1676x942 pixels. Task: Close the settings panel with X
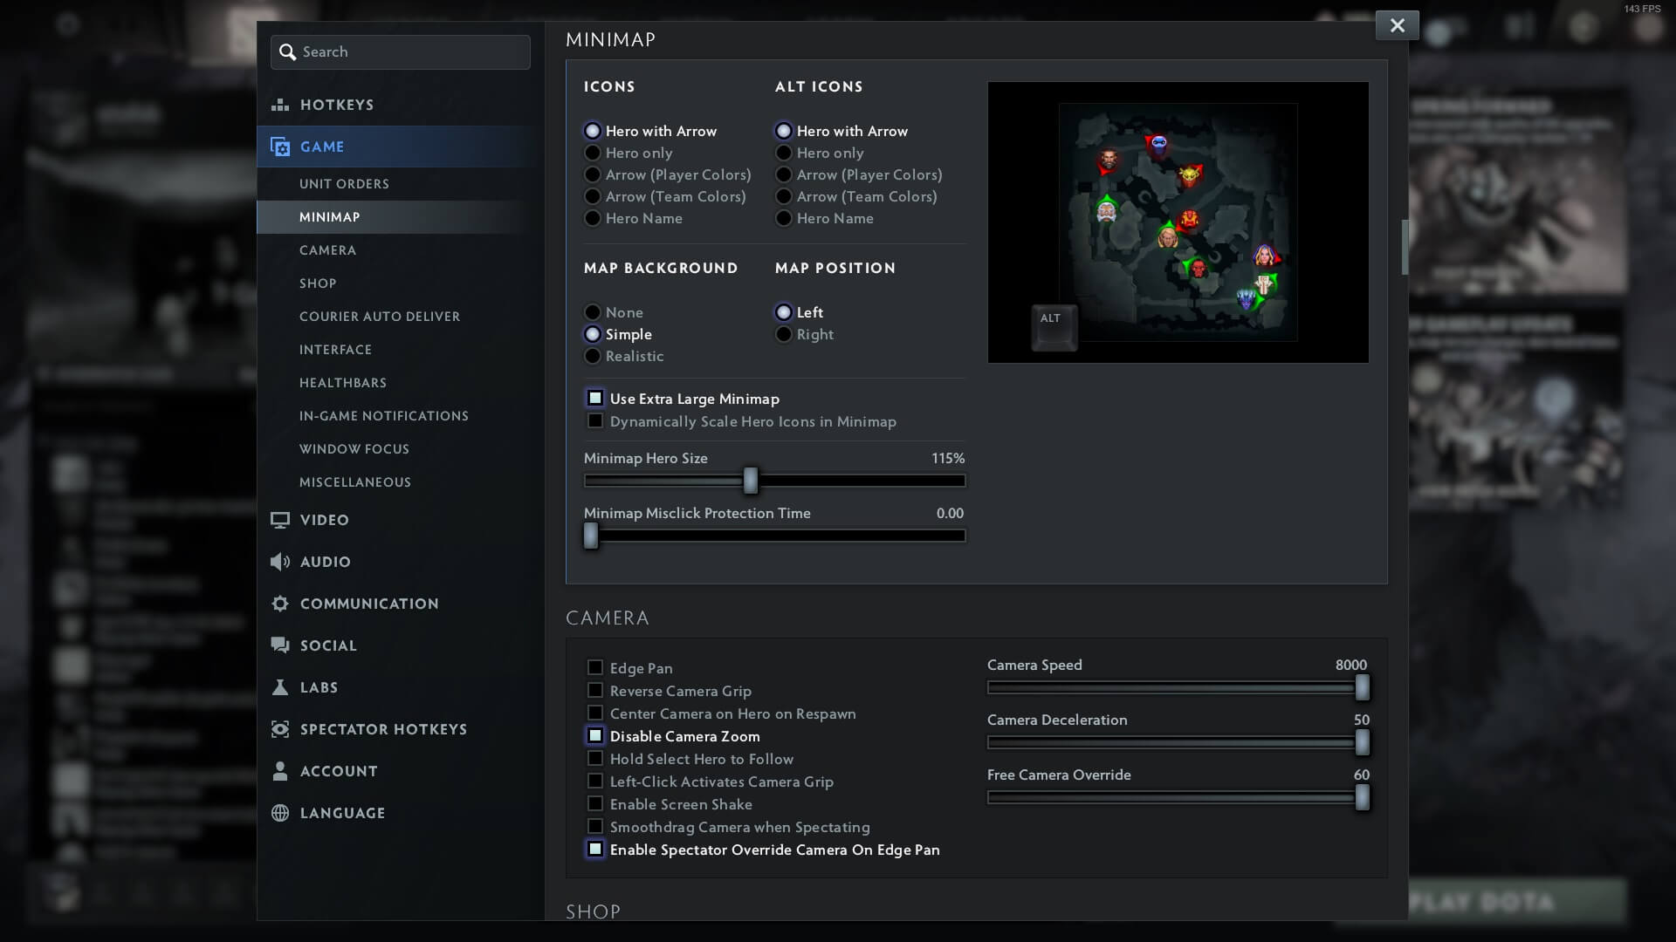(1398, 25)
